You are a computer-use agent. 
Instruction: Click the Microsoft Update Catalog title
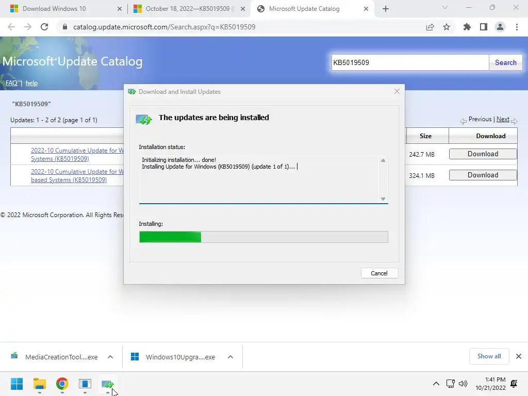point(72,61)
